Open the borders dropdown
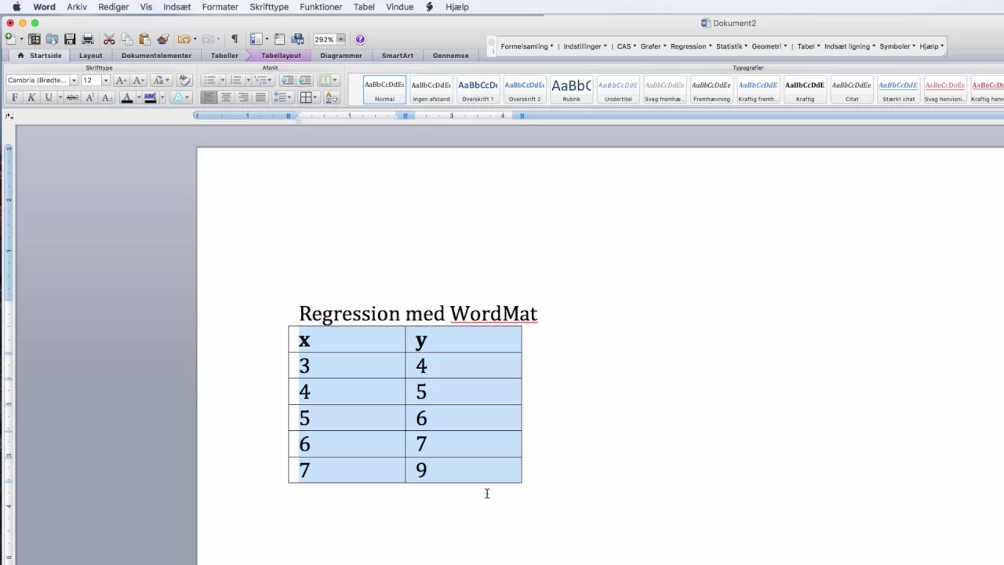The width and height of the screenshot is (1004, 565). click(309, 98)
